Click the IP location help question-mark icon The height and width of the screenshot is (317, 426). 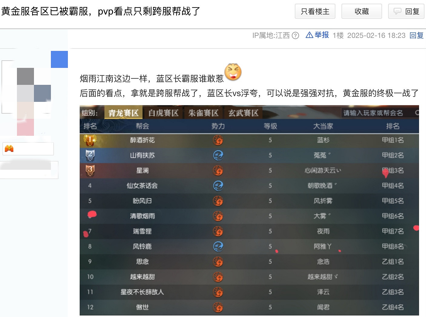[x=295, y=36]
